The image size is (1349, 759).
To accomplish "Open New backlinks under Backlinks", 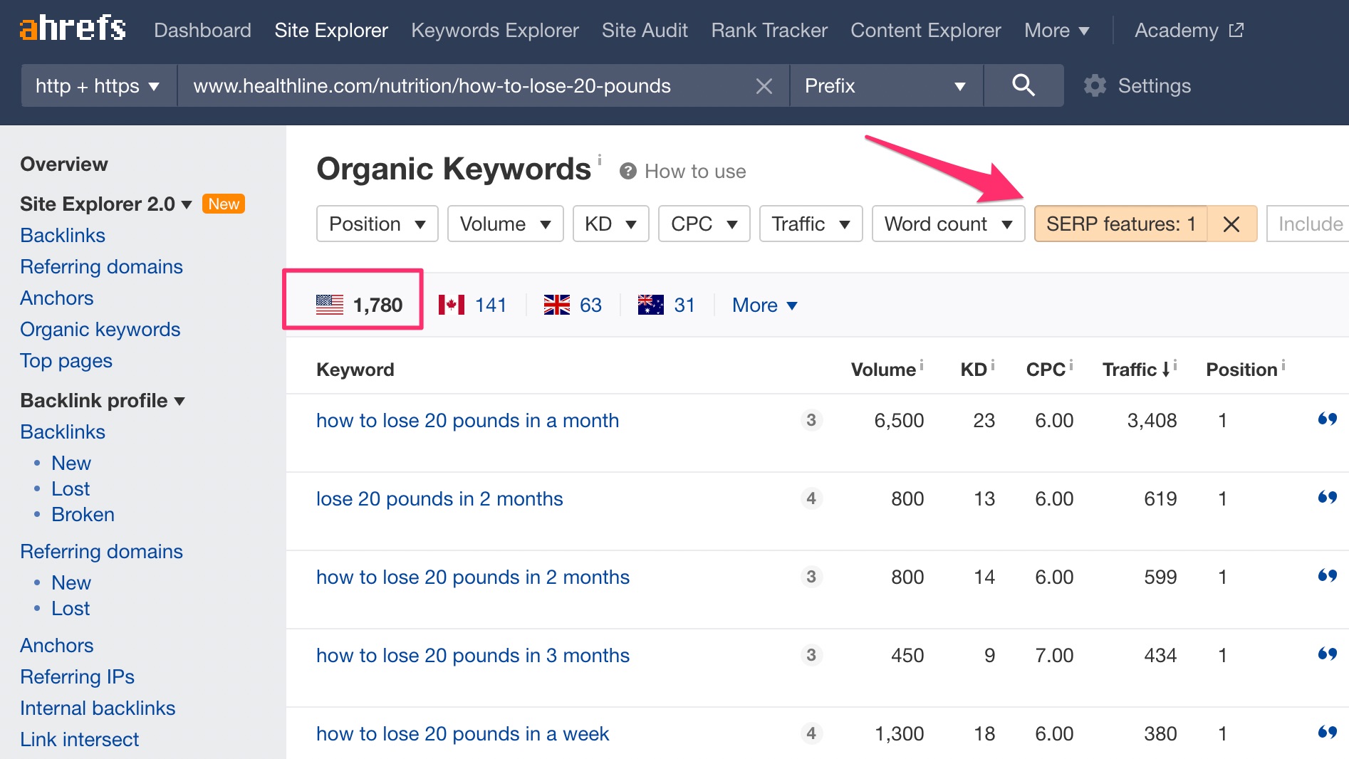I will pos(71,463).
